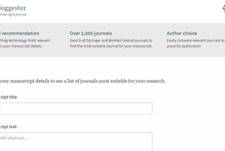Click the Springer horse logo icon
Viewport: 225px width, 151px height.
[x=224, y=9]
